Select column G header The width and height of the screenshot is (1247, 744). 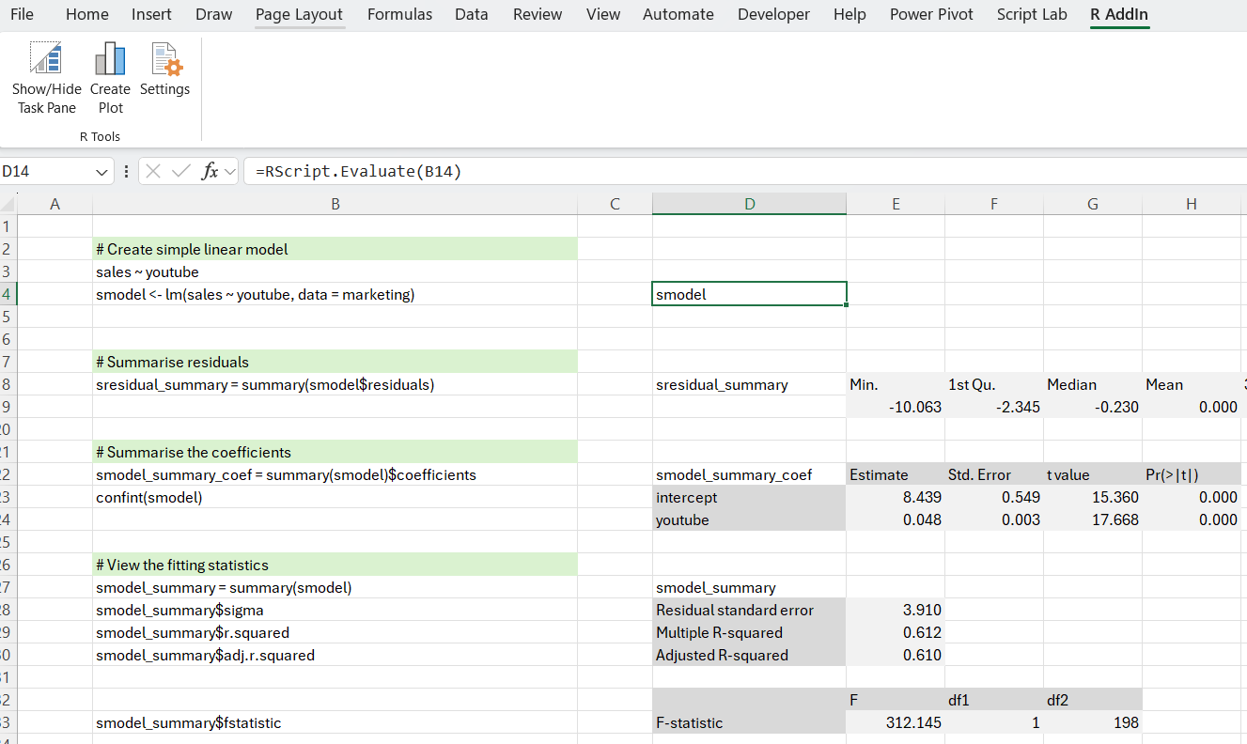(x=1093, y=204)
